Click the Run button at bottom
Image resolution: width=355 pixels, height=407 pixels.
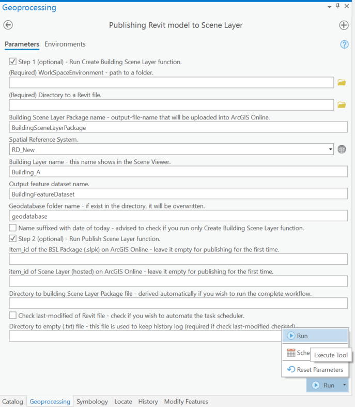[323, 385]
